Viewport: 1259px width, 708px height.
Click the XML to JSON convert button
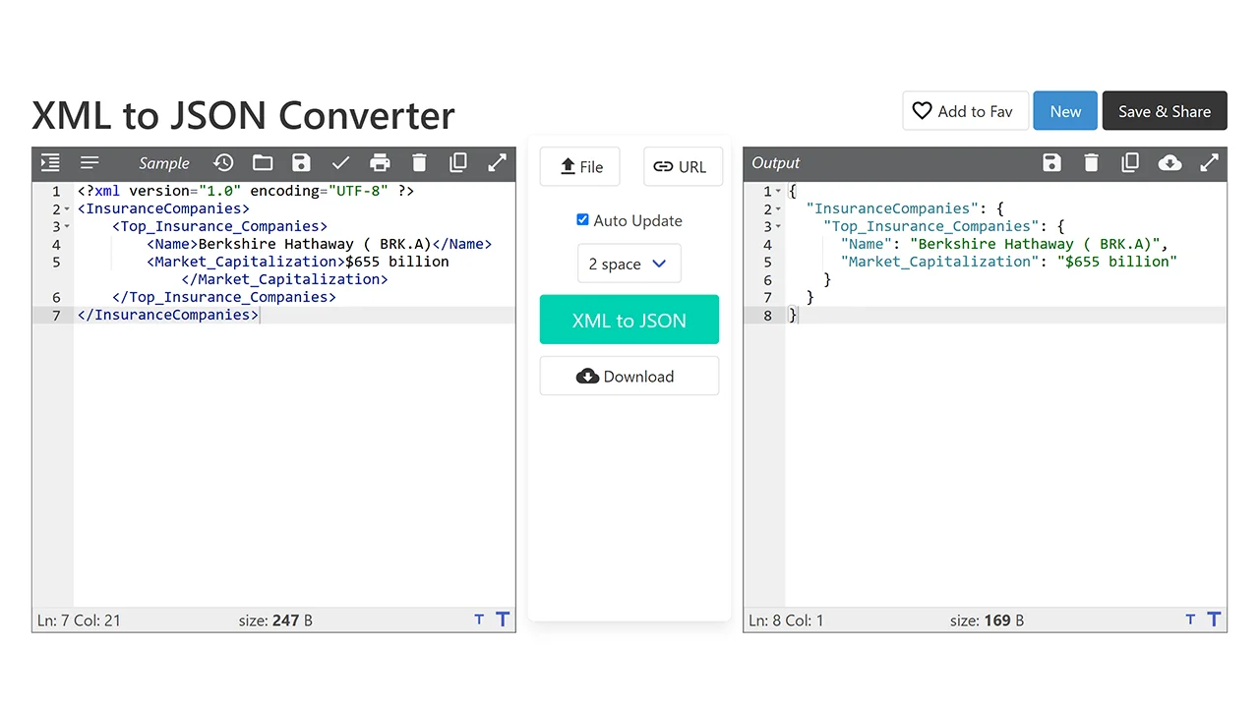(x=629, y=321)
